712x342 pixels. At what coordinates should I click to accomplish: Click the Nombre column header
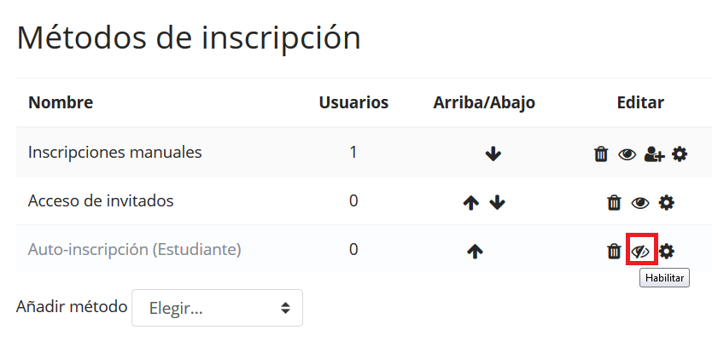pos(61,103)
